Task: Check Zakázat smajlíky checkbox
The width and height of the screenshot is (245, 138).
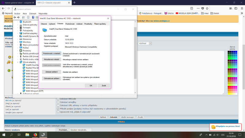Action: 58,102
